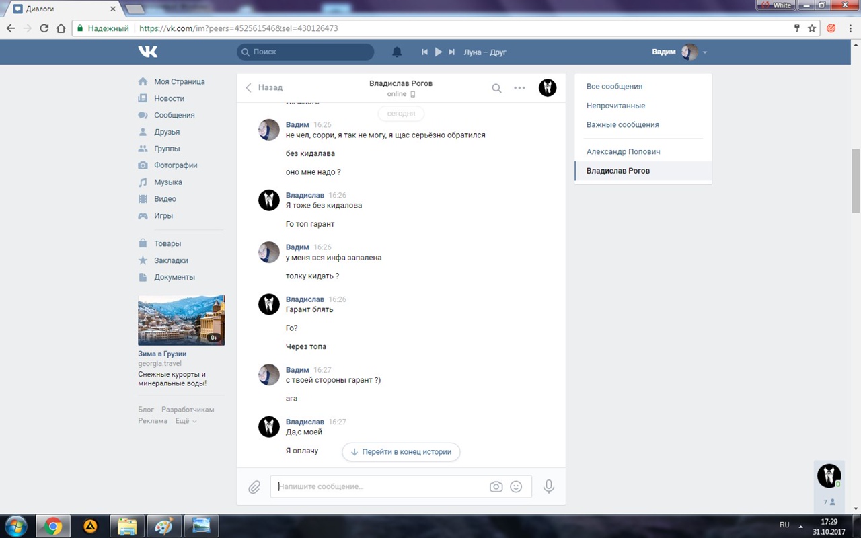Image resolution: width=861 pixels, height=538 pixels.
Task: Click the Напишите сообщение input field
Action: pyautogui.click(x=380, y=486)
